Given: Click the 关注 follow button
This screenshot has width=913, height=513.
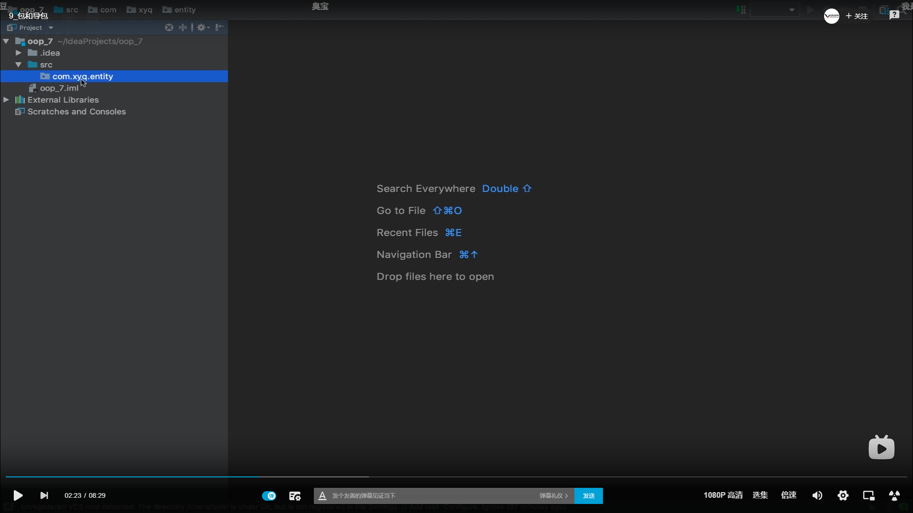Looking at the screenshot, I should click(x=857, y=16).
